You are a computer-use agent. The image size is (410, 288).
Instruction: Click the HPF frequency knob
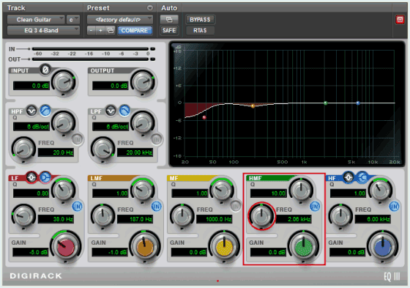(23, 149)
